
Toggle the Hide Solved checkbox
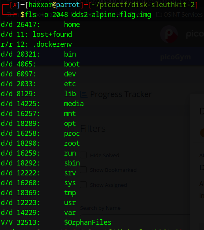[x=83, y=155]
